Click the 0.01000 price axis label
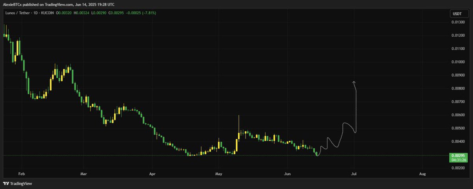Image resolution: width=473 pixels, height=189 pixels. [x=458, y=62]
